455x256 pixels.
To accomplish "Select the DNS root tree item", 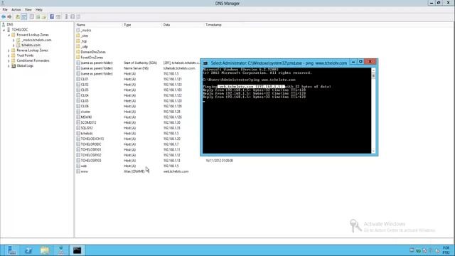I will coord(10,25).
